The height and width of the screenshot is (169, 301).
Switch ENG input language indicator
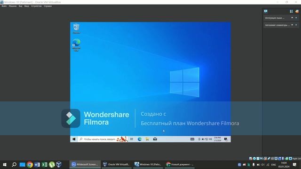click(274, 165)
